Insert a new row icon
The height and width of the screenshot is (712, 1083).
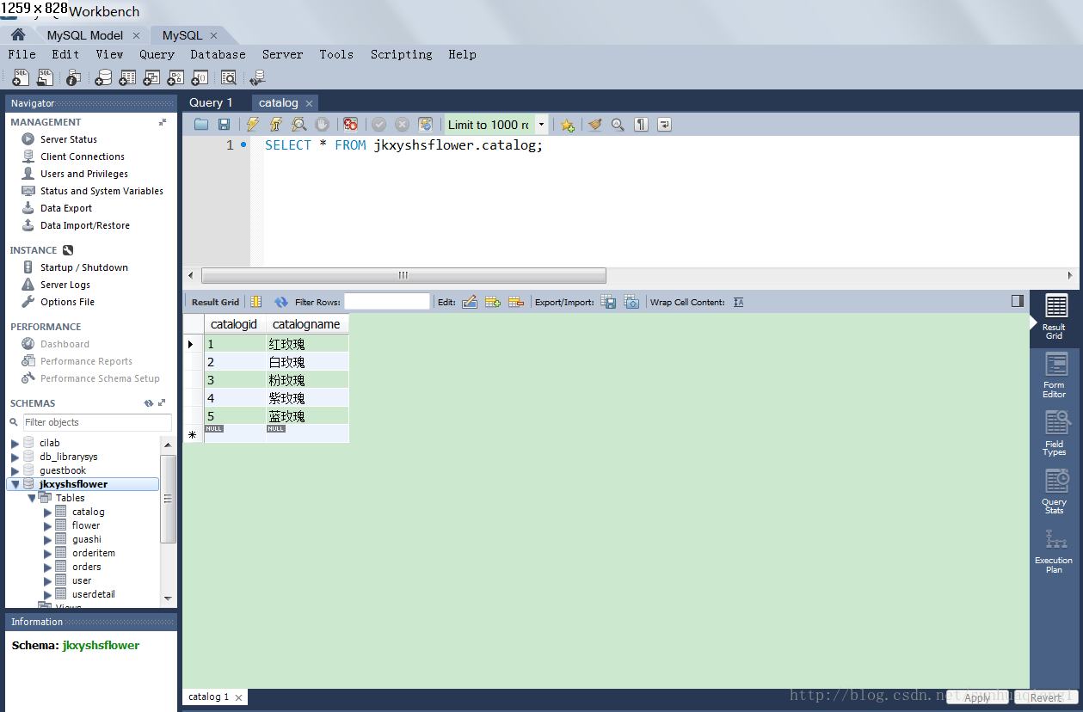coord(493,302)
